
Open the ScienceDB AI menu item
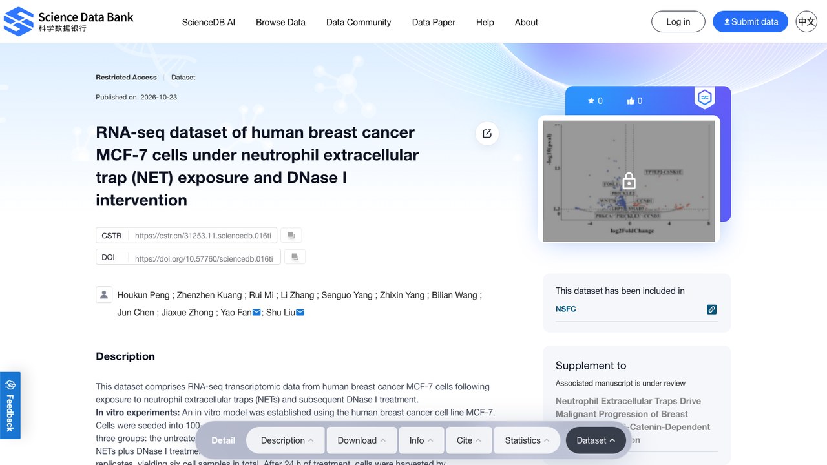point(209,22)
